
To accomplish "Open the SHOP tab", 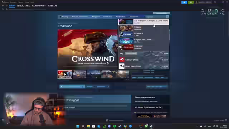I will 12,6.
